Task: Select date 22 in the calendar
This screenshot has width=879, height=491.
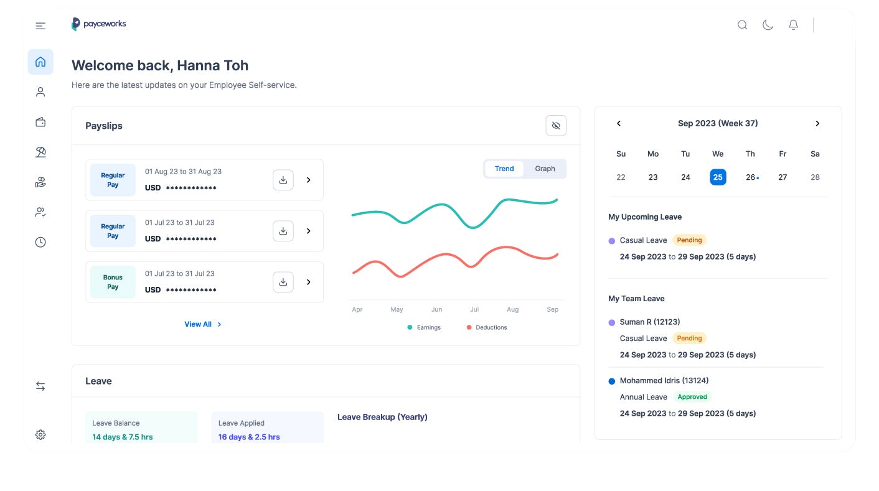Action: pos(621,177)
